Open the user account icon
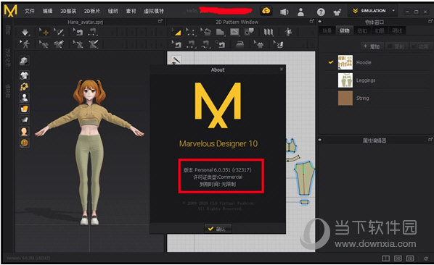 click(301, 12)
